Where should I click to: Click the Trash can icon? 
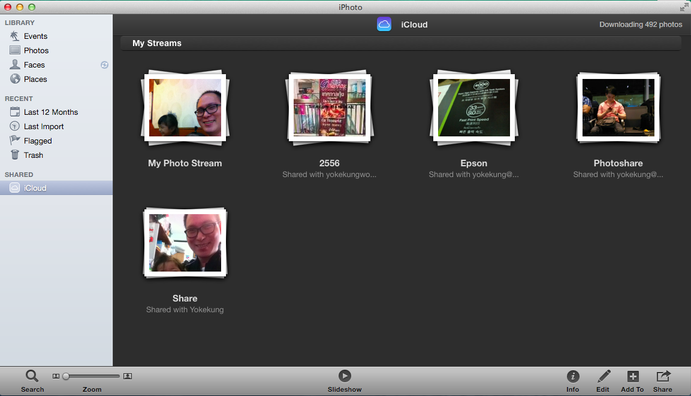coord(15,155)
